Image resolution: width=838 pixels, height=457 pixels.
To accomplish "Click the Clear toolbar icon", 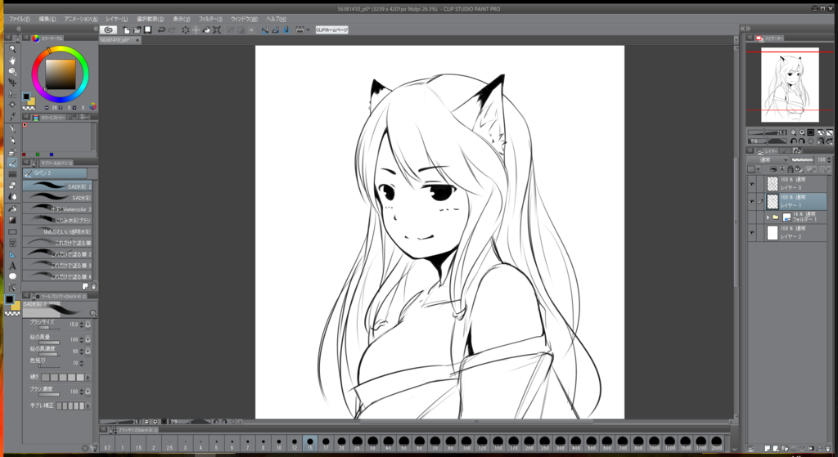I will (185, 30).
